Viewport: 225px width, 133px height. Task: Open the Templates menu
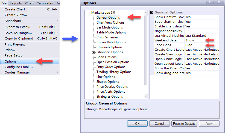[45, 3]
